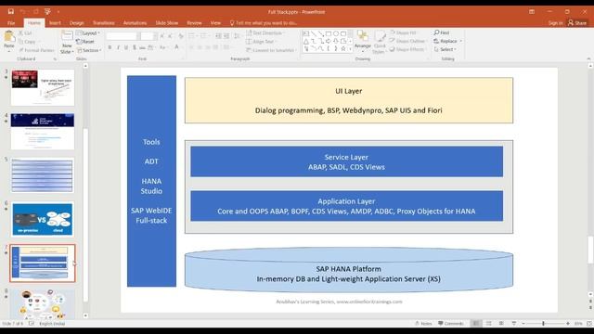Image resolution: width=594 pixels, height=334 pixels.
Task: Click the UI Layer box on slide
Action: tap(349, 100)
